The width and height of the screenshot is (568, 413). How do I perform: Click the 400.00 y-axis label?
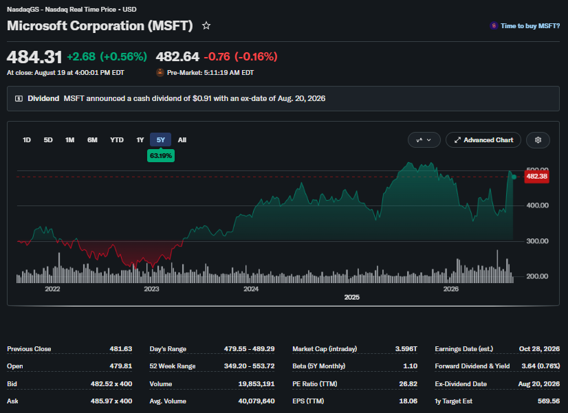point(538,205)
